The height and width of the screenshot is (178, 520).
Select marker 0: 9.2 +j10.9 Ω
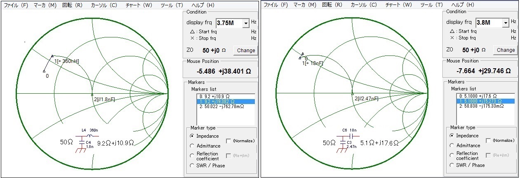point(226,97)
